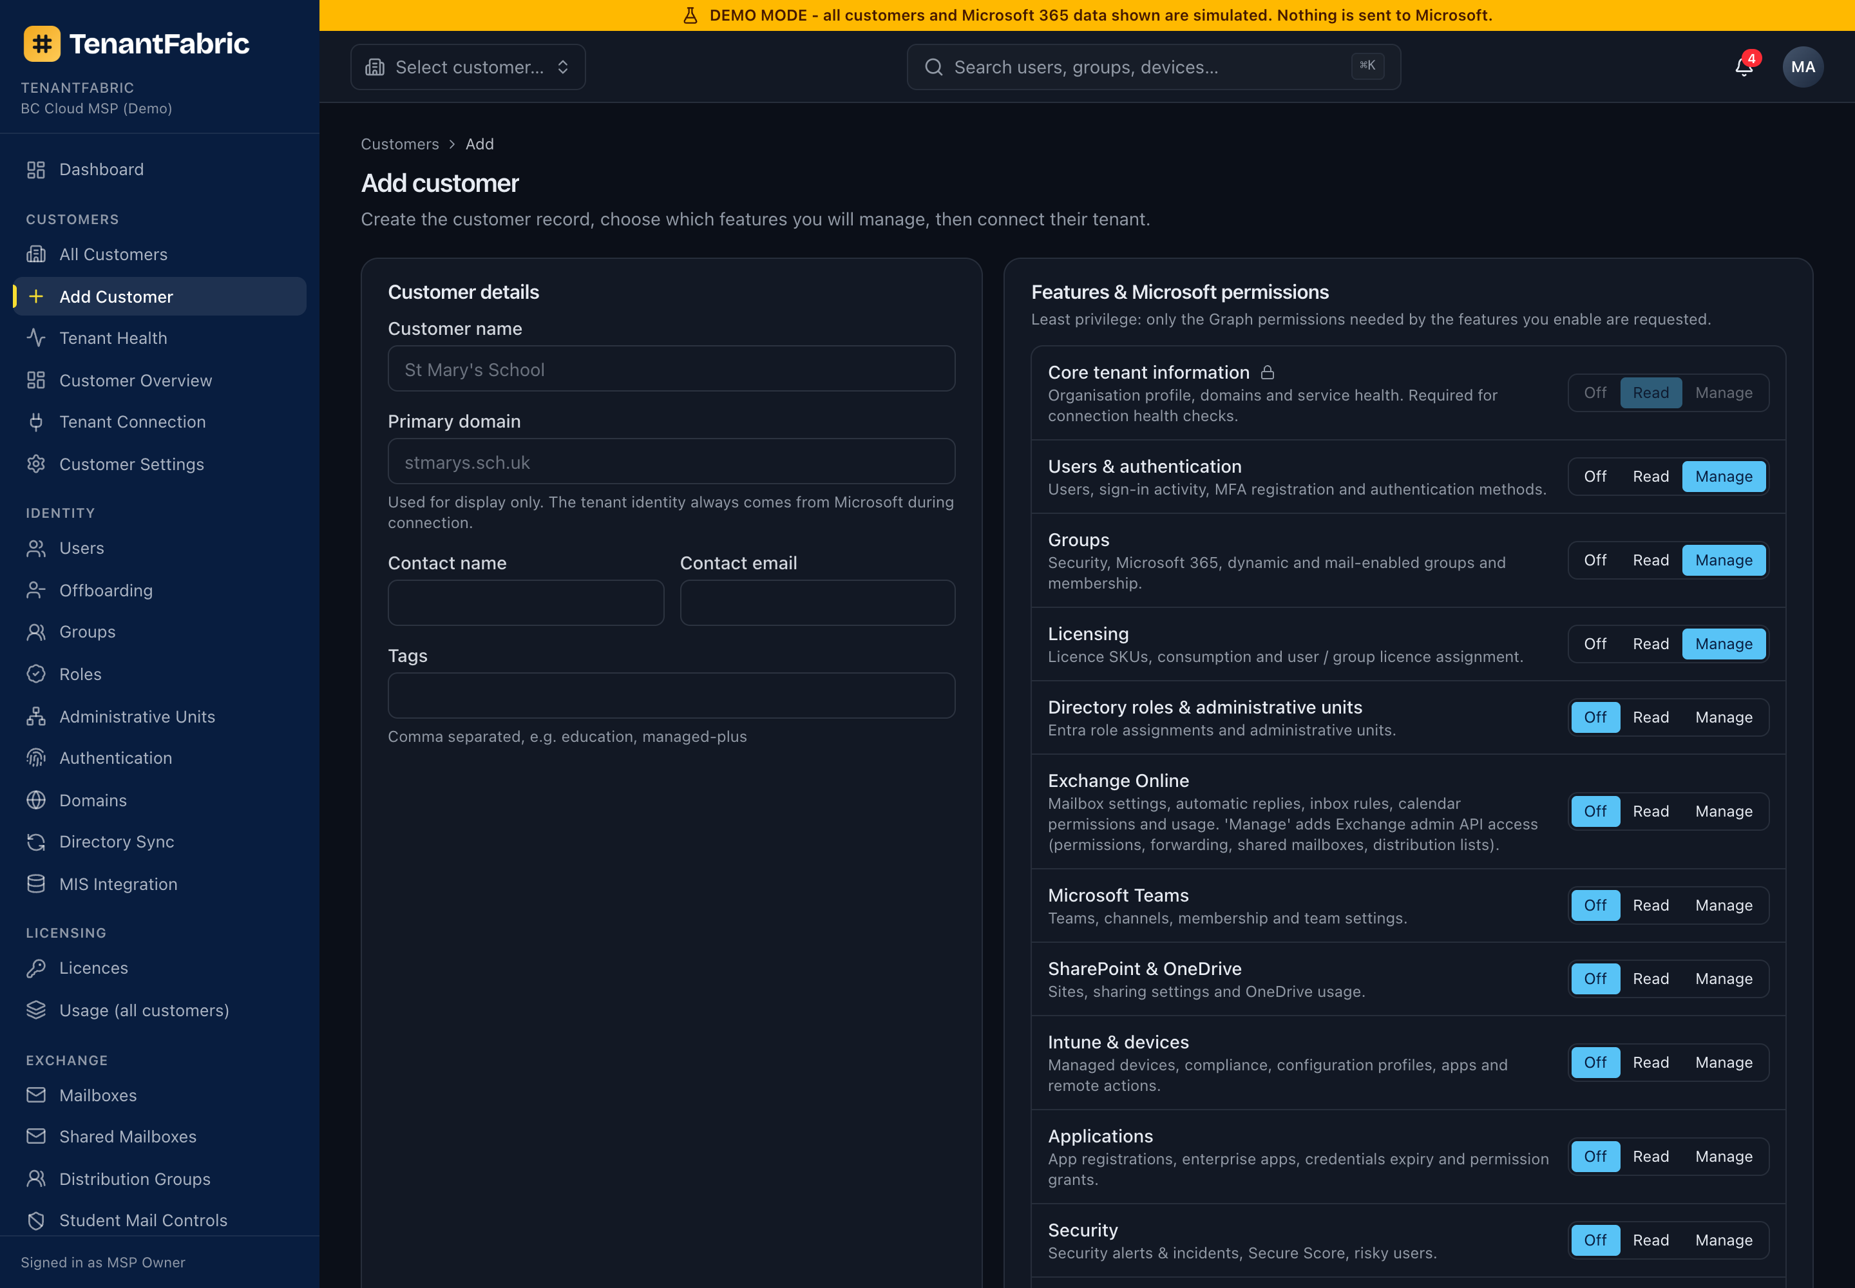The image size is (1855, 1288).
Task: Set Groups permission to Read
Action: pos(1651,560)
